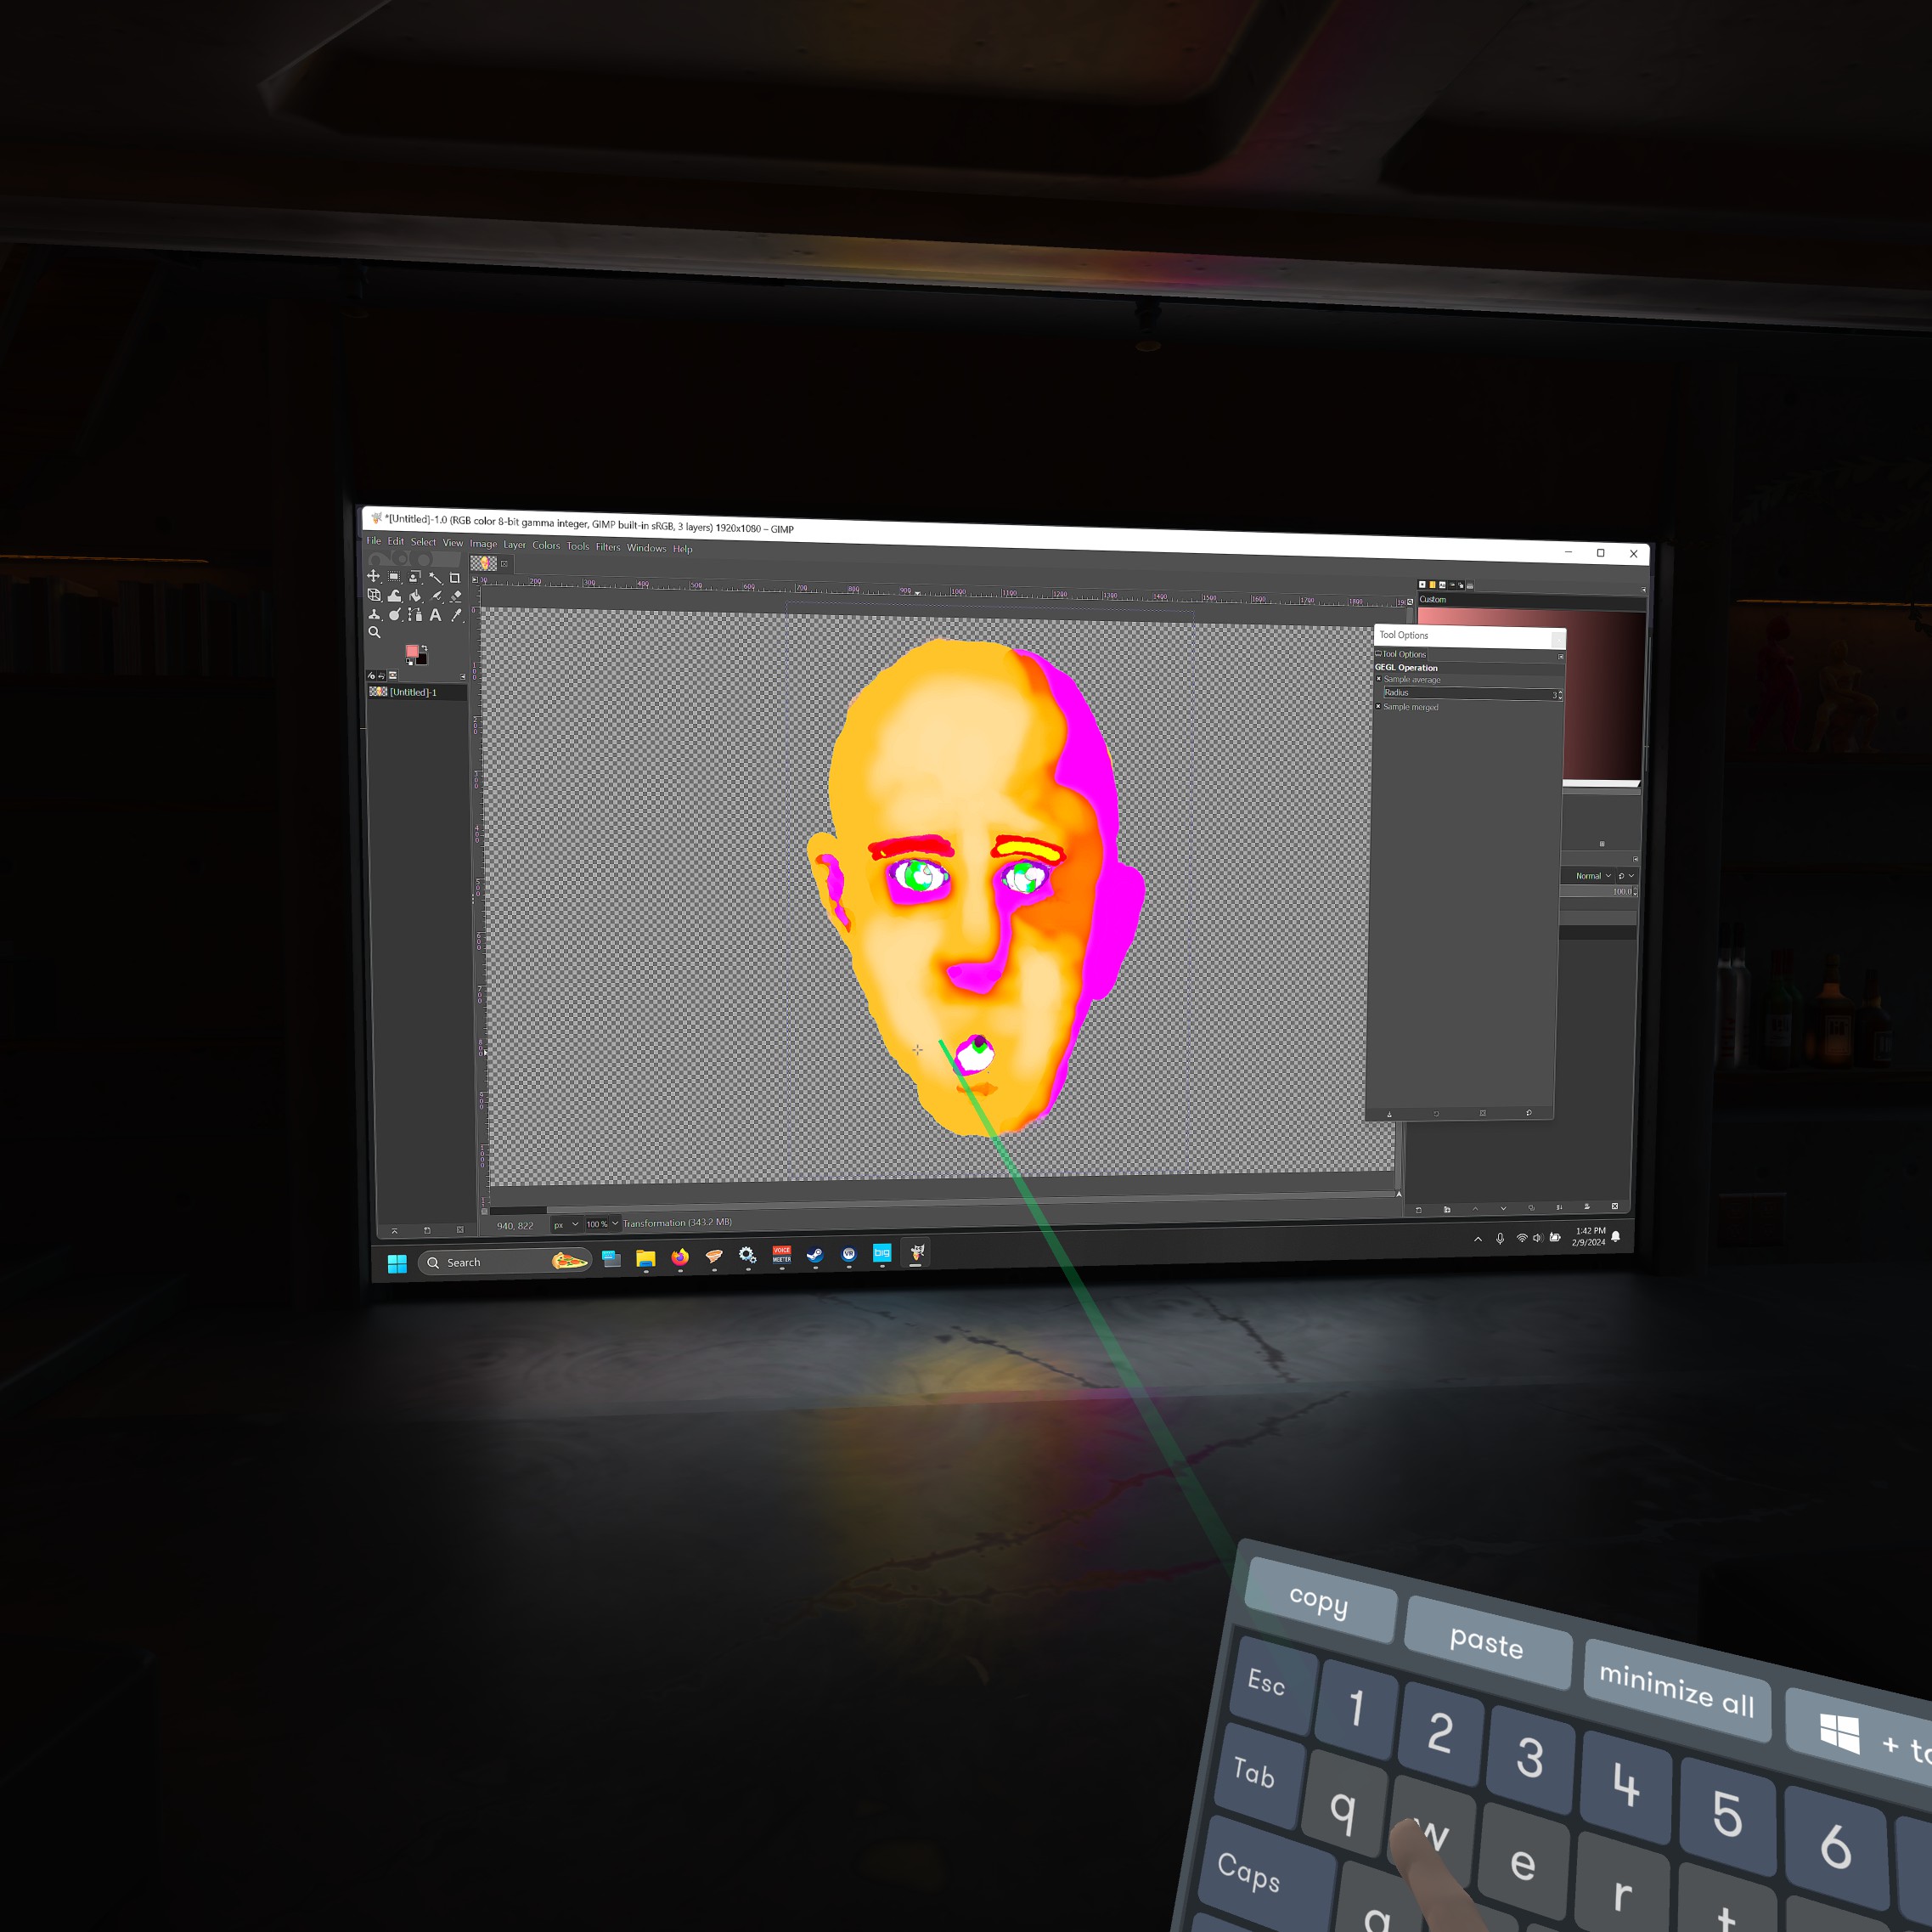Screen dimensions: 1932x1932
Task: Select the Move tool
Action: [374, 576]
